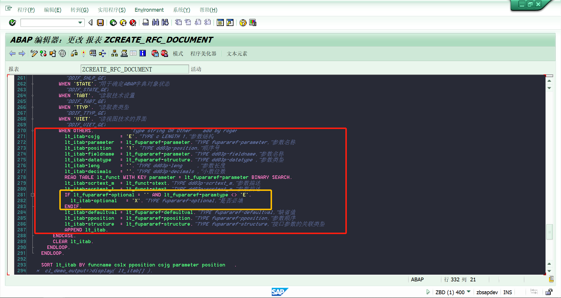561x298 pixels.
Task: Click zbsapdev server name in status bar
Action: point(487,292)
